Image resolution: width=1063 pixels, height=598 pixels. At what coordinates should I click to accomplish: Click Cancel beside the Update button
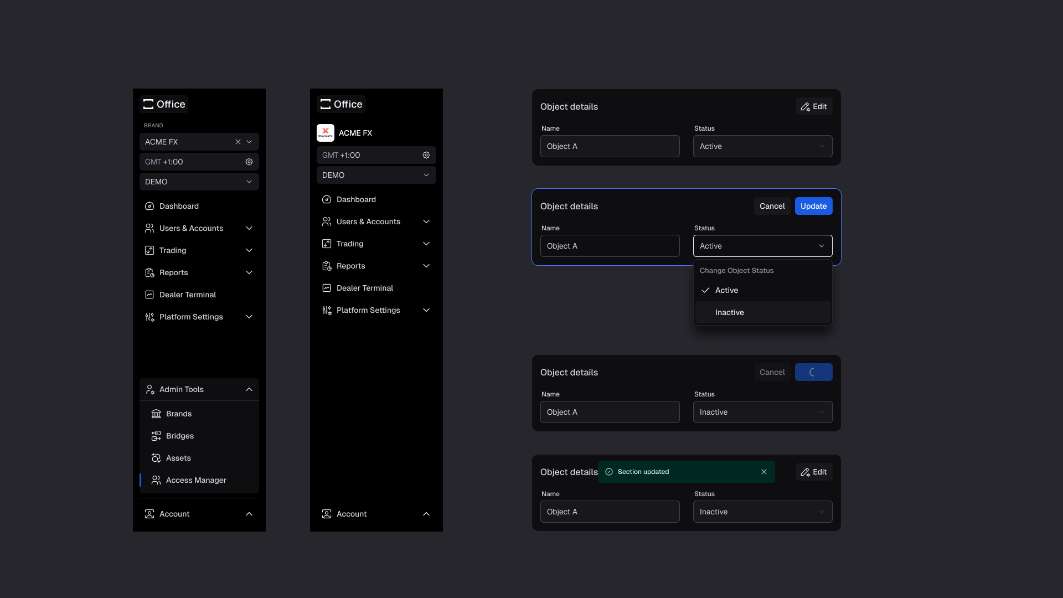click(x=772, y=206)
